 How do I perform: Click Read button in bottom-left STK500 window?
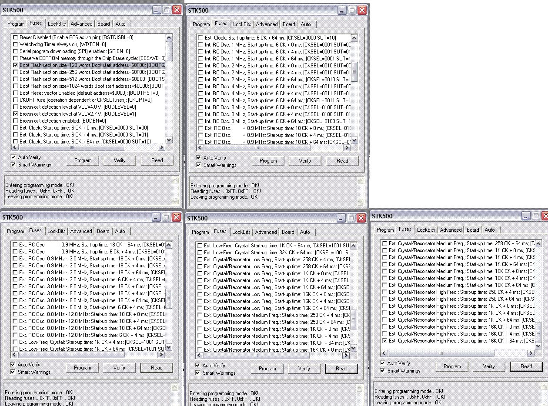tap(157, 368)
